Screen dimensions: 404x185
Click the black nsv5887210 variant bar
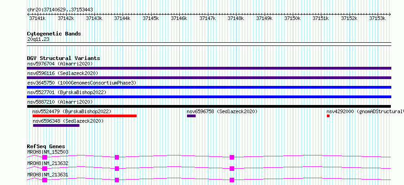(x=209, y=106)
